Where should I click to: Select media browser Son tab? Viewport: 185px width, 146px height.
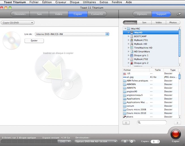pyautogui.click(x=144, y=23)
